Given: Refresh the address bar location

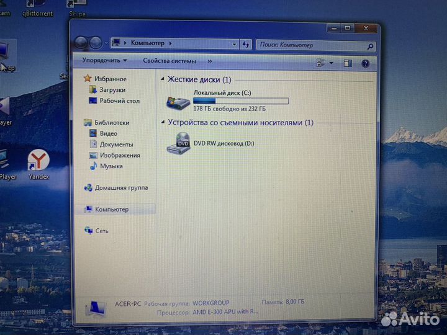Looking at the screenshot, I should pyautogui.click(x=246, y=44).
